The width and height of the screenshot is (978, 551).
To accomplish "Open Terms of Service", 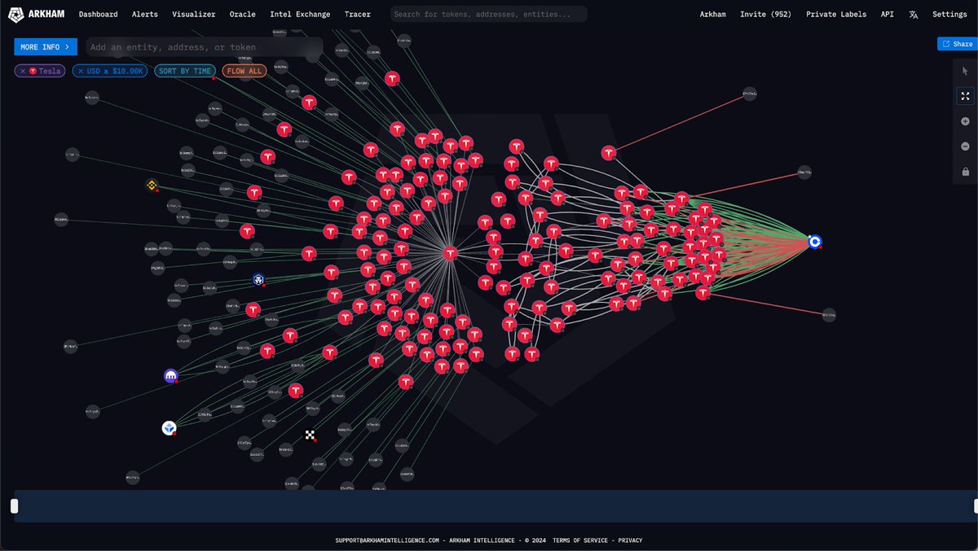I will [579, 540].
